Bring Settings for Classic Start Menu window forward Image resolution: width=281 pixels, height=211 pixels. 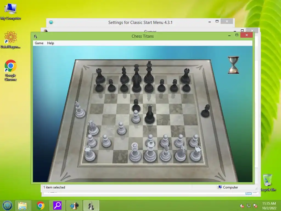click(140, 23)
